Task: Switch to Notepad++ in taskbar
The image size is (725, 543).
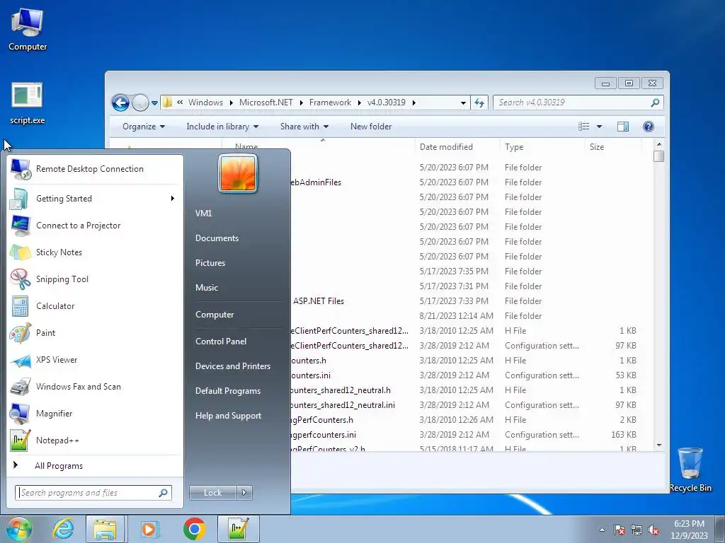Action: click(x=239, y=529)
